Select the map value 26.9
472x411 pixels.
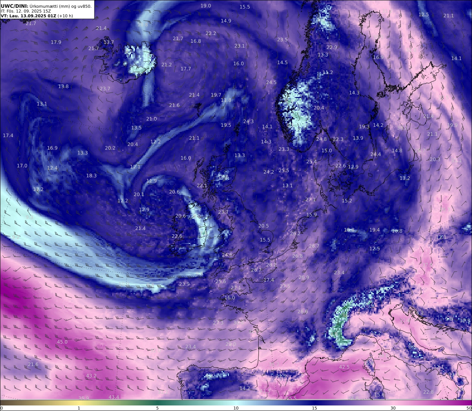click(x=304, y=277)
